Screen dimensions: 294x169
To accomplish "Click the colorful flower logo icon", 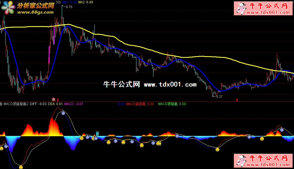I will 8,8.
